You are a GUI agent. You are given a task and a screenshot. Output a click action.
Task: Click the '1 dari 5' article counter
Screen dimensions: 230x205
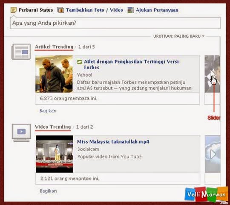click(x=86, y=47)
